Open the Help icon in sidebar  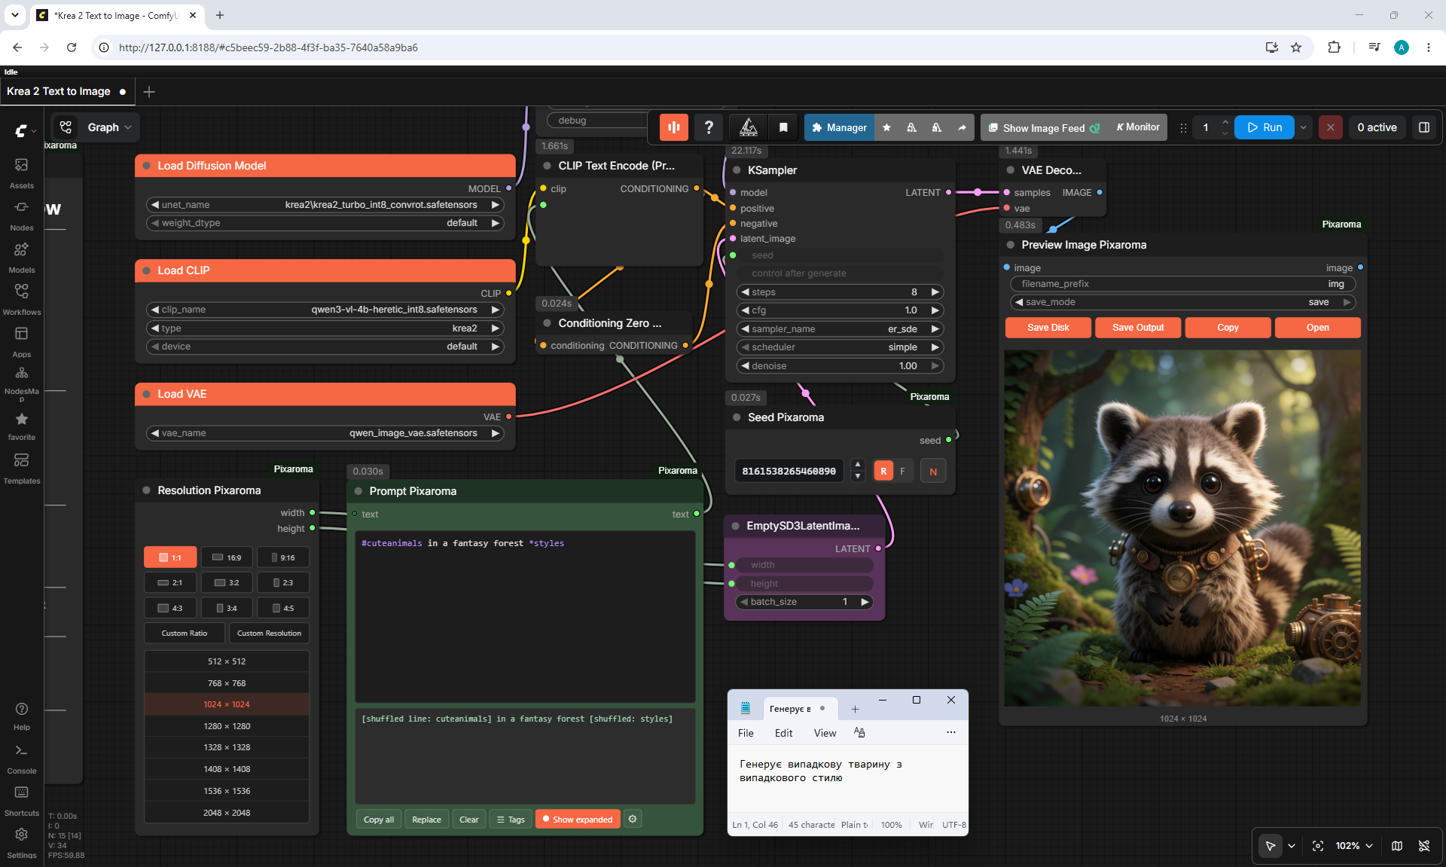21,716
